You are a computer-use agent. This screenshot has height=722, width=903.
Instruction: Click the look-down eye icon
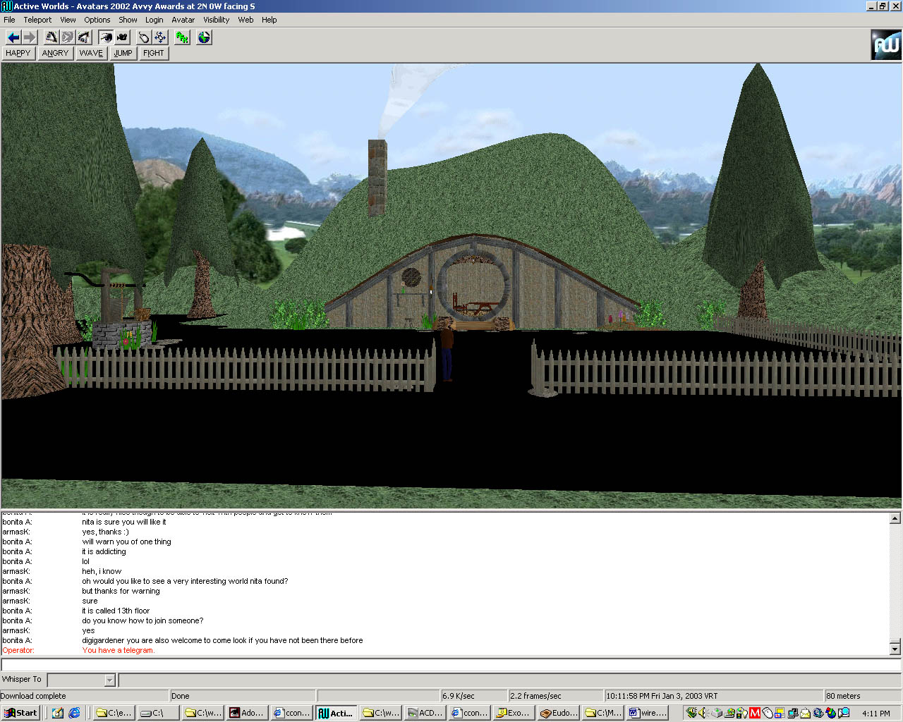point(84,37)
